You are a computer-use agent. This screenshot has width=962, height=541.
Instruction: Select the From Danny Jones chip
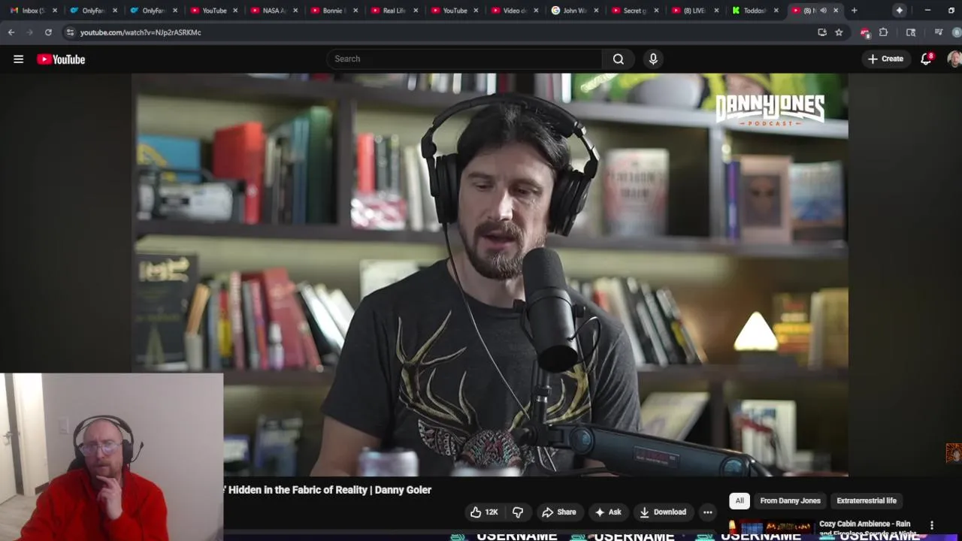point(790,500)
